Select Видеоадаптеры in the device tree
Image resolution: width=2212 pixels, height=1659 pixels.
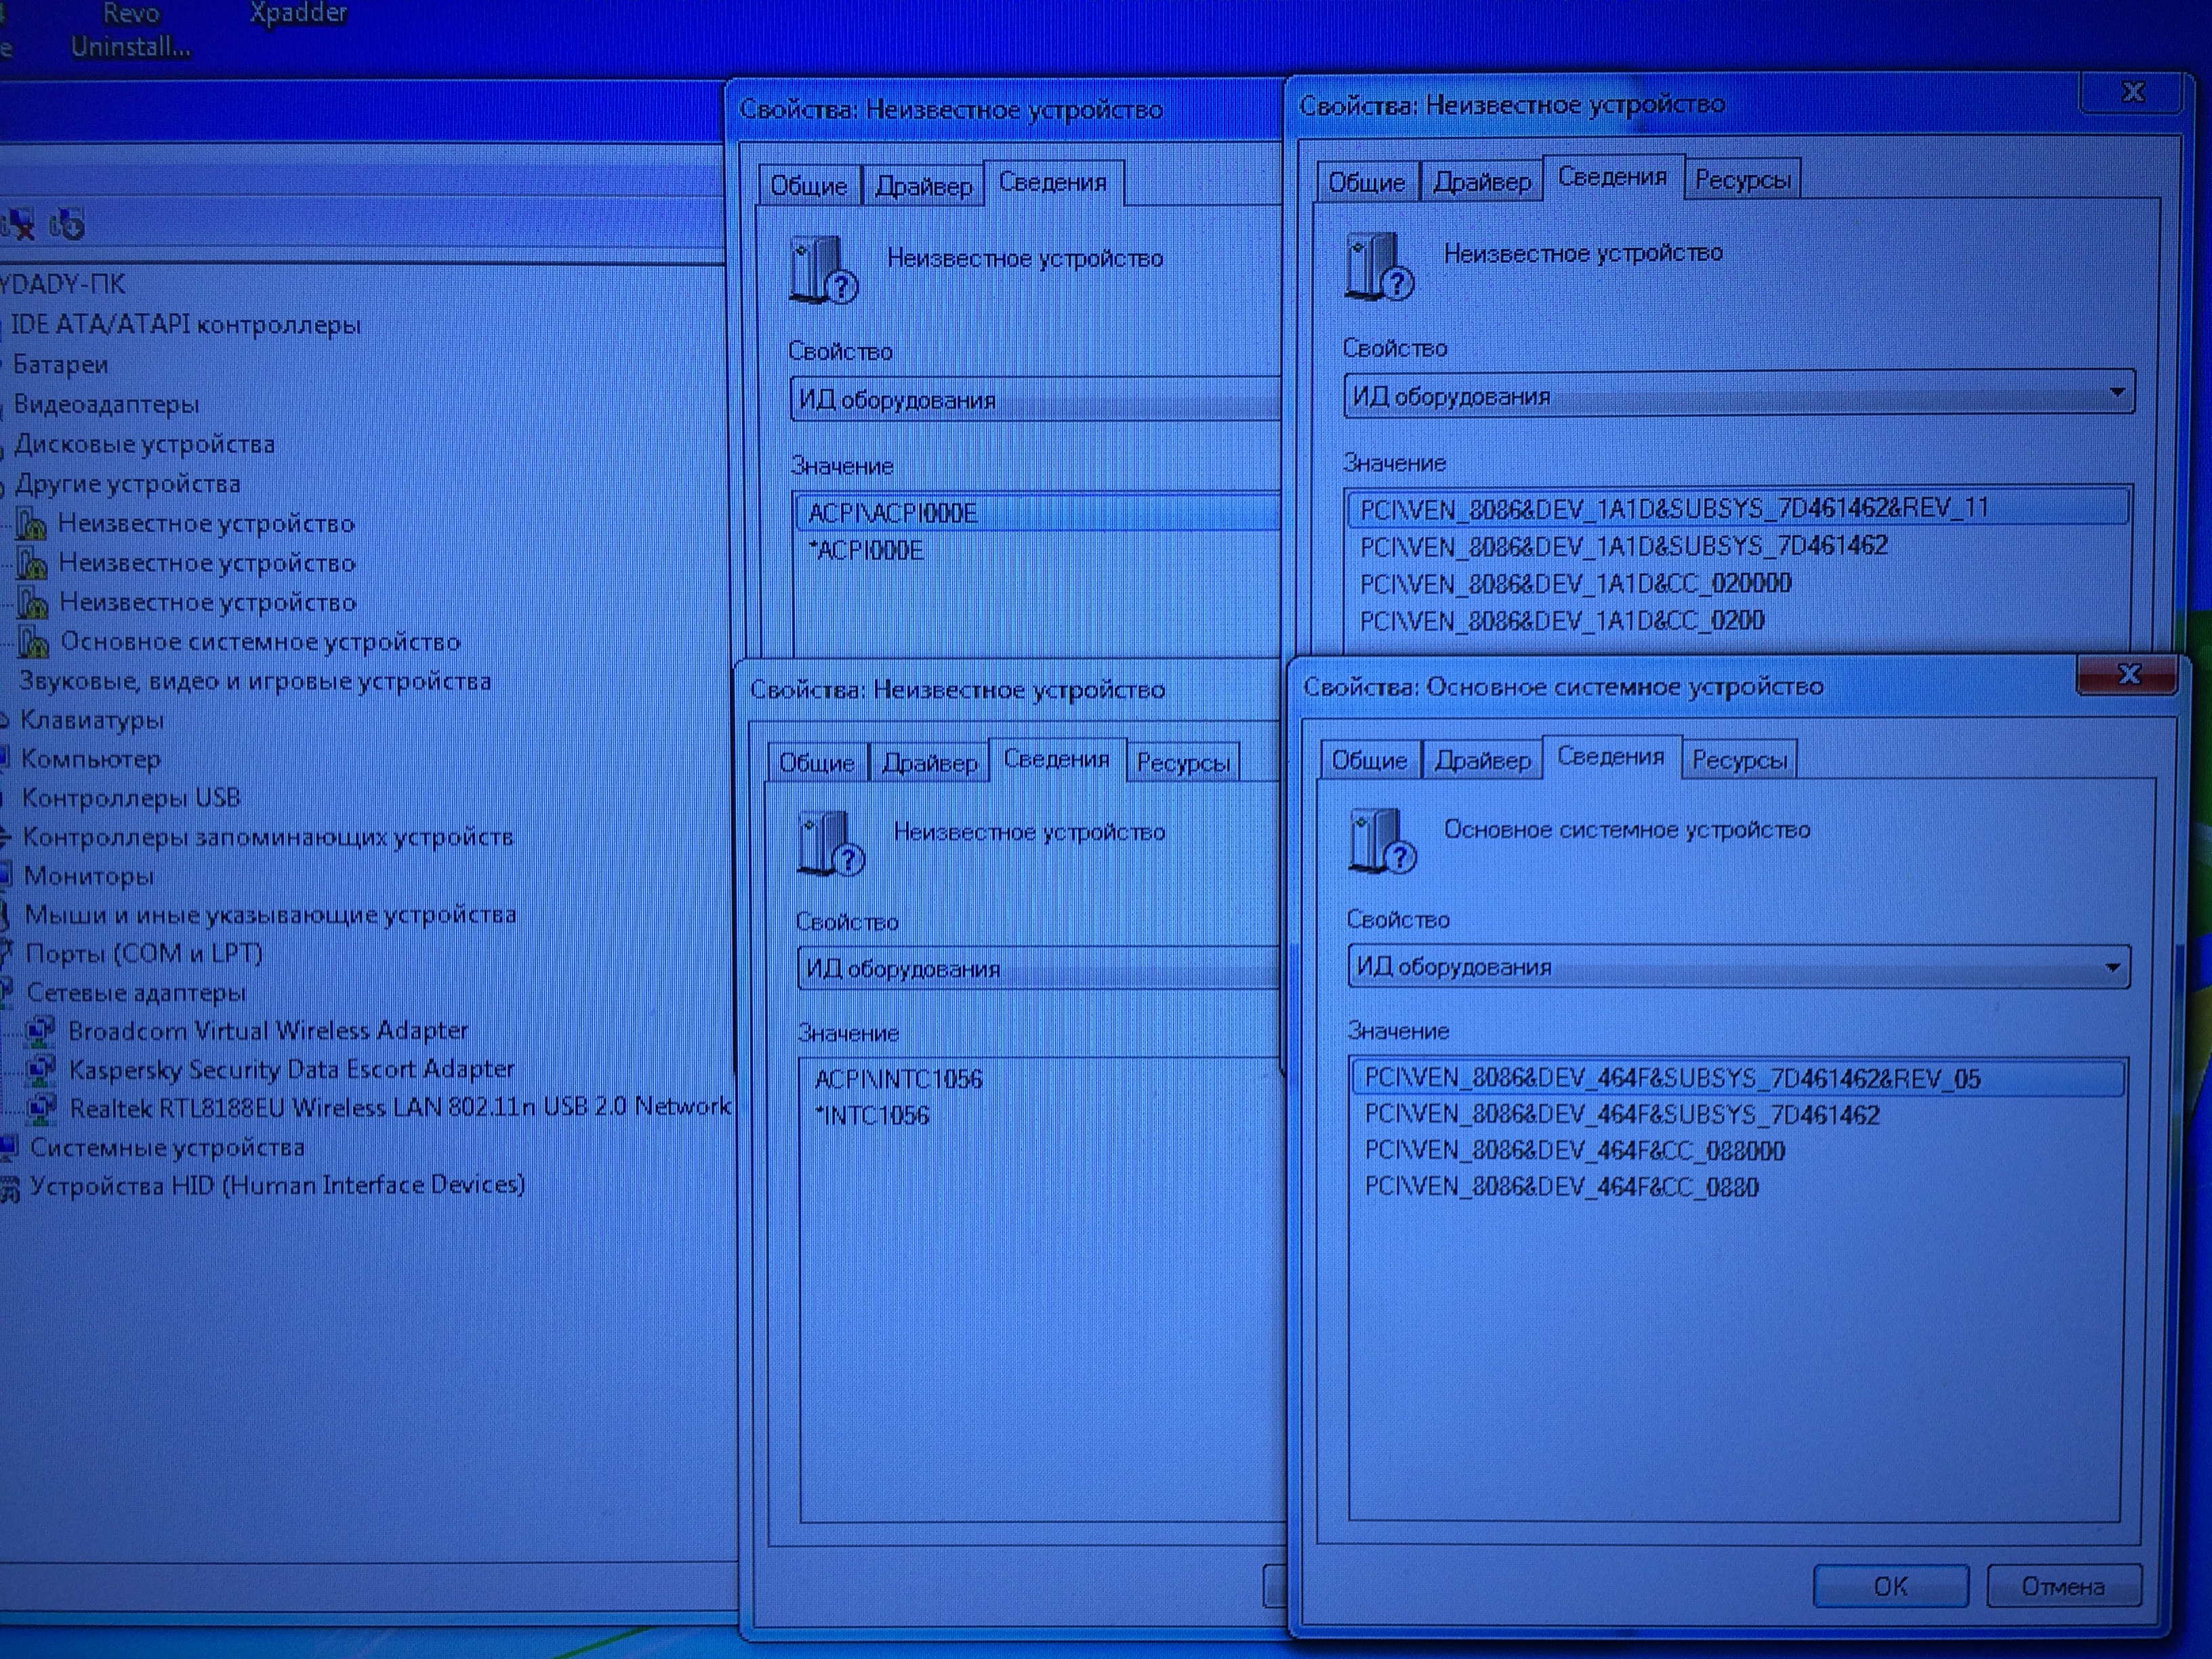(x=106, y=404)
